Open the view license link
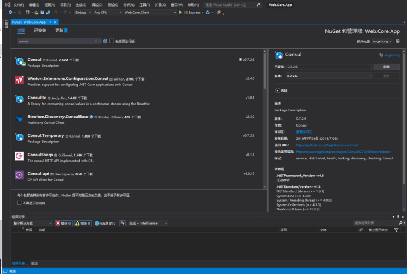Viewport: 407px width, 274px height. coord(304,132)
